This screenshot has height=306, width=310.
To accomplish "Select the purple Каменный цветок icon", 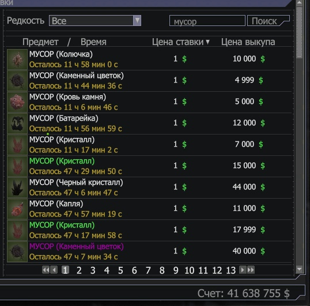I will [17, 252].
